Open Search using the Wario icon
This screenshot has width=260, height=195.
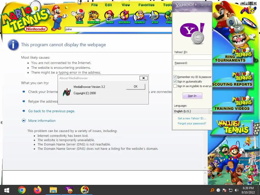140,17
